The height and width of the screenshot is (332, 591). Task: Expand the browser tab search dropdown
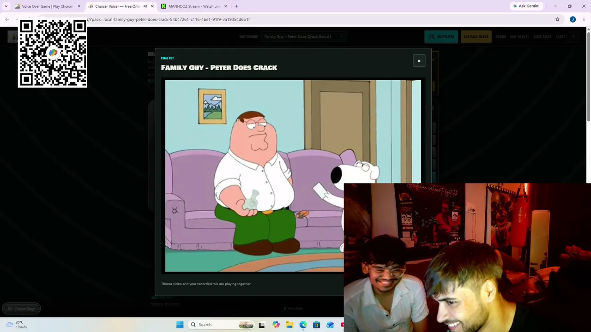[6, 6]
